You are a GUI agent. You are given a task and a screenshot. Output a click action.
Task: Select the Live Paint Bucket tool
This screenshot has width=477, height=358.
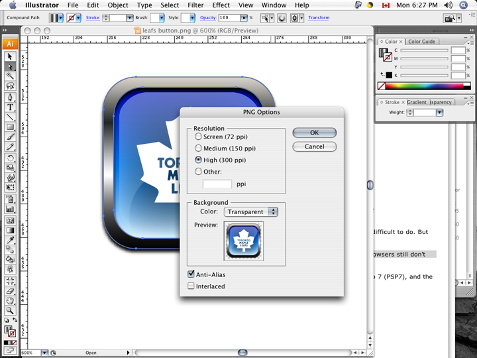pyautogui.click(x=10, y=260)
